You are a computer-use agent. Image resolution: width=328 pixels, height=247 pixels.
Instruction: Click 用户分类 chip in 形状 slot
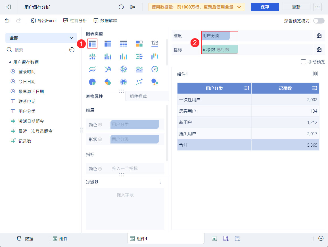(x=135, y=139)
